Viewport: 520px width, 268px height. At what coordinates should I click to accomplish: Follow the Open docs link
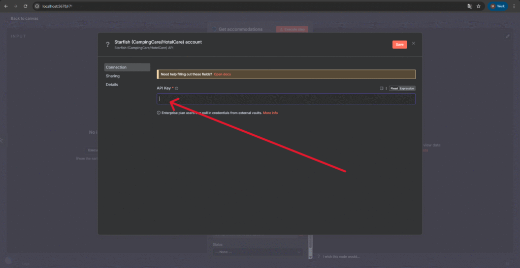click(x=222, y=74)
